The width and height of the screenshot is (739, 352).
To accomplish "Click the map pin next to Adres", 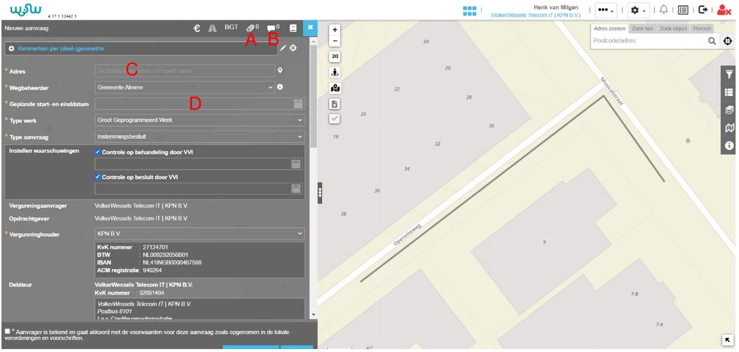I will [280, 71].
